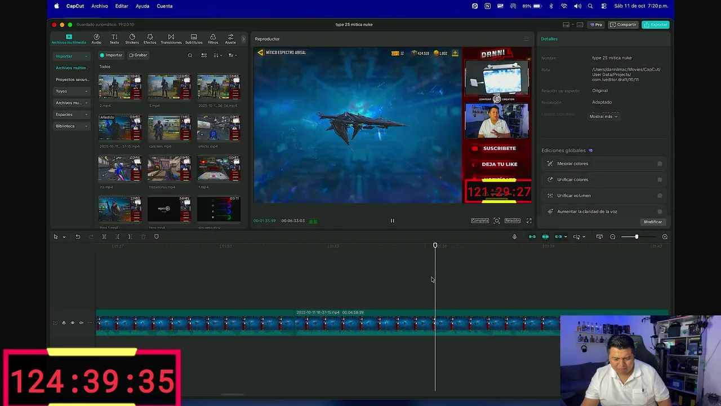Zoom out the timeline with minus
721x406 pixels.
pos(613,237)
